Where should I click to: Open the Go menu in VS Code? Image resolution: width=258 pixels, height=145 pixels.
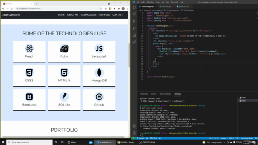pyautogui.click(x=163, y=2)
